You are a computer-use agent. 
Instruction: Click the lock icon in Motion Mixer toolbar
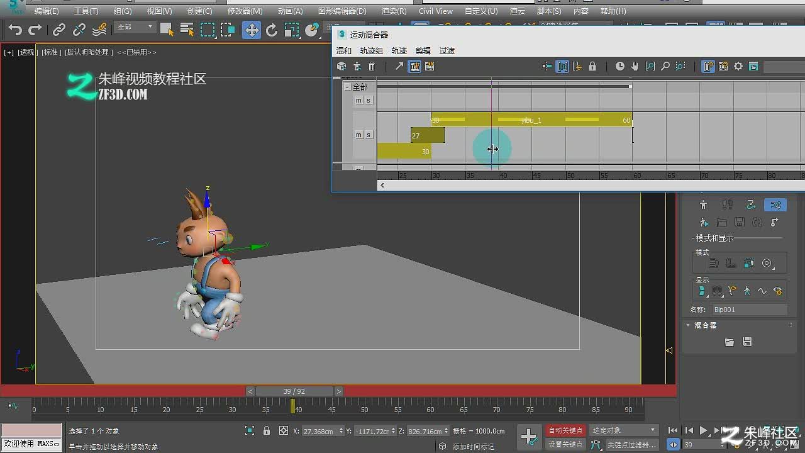(x=592, y=66)
